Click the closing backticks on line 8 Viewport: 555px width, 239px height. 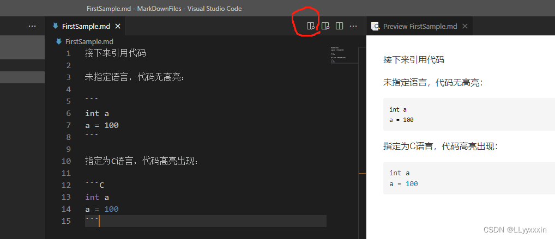(92, 136)
